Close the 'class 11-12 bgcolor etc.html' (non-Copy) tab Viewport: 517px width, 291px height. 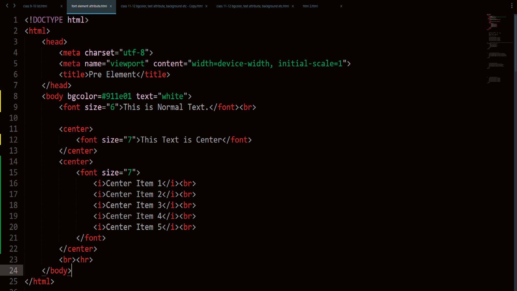293,6
